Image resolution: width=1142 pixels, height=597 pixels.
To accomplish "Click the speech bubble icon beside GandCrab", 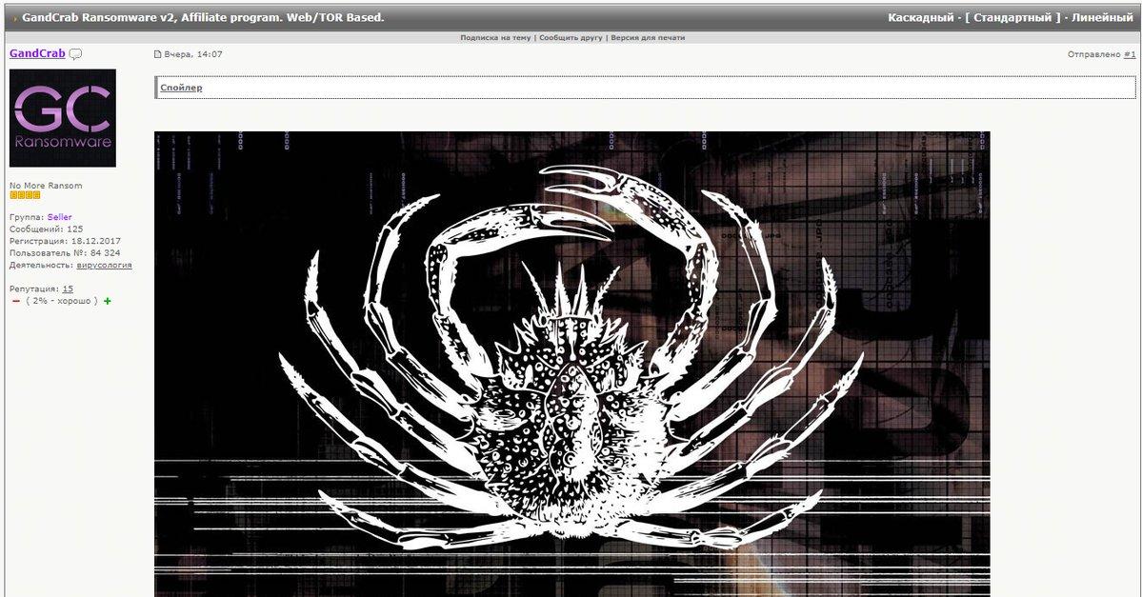I will point(75,54).
